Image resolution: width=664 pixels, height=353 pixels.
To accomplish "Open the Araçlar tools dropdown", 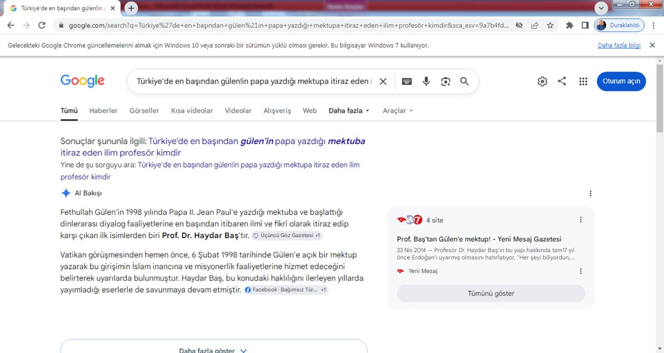I will tap(398, 111).
